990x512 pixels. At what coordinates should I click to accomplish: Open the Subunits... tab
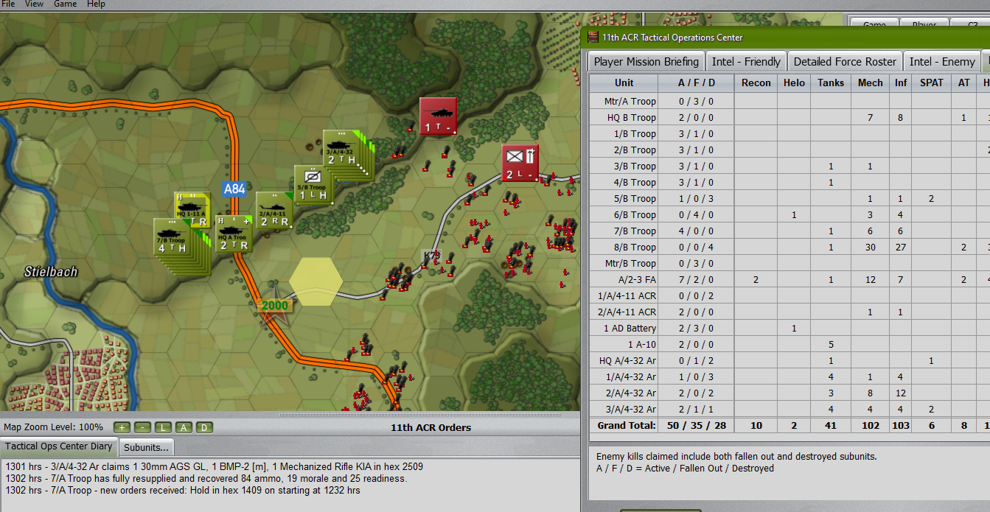[146, 447]
